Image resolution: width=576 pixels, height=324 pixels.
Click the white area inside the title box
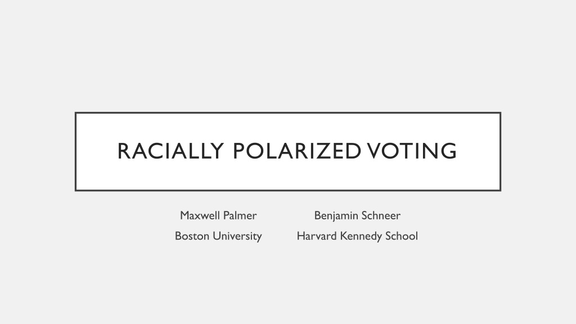click(x=288, y=174)
